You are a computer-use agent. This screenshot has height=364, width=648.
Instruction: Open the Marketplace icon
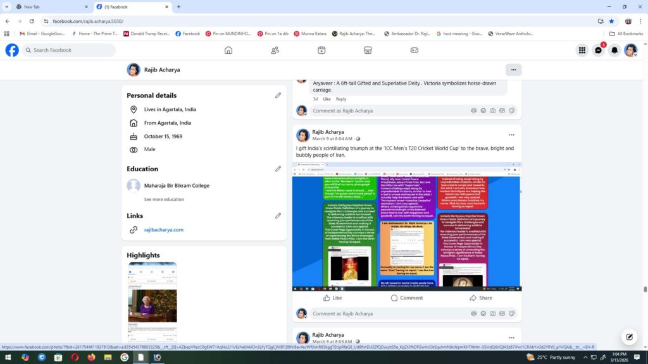click(x=368, y=51)
